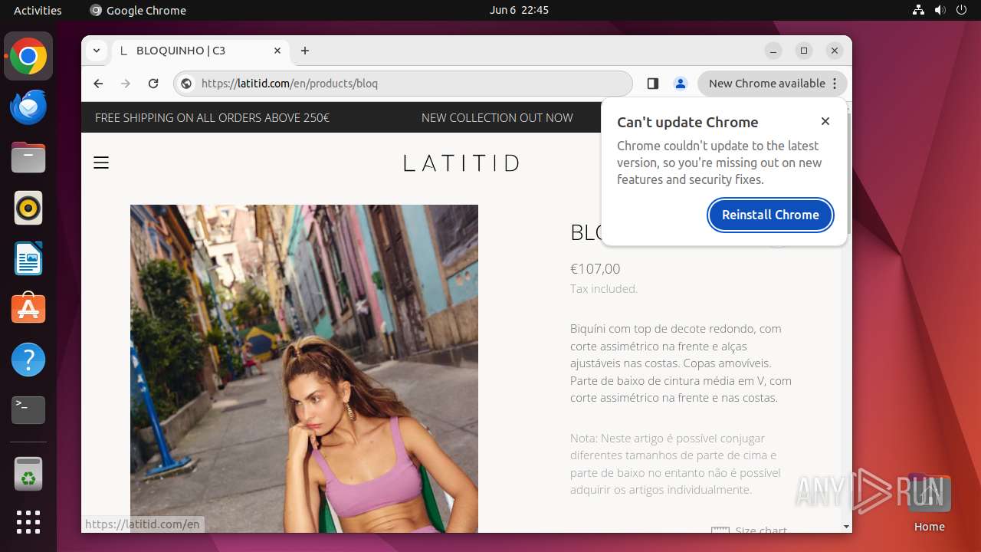Launch Thunderbird Mail from the dock
This screenshot has height=552, width=981.
click(x=28, y=107)
